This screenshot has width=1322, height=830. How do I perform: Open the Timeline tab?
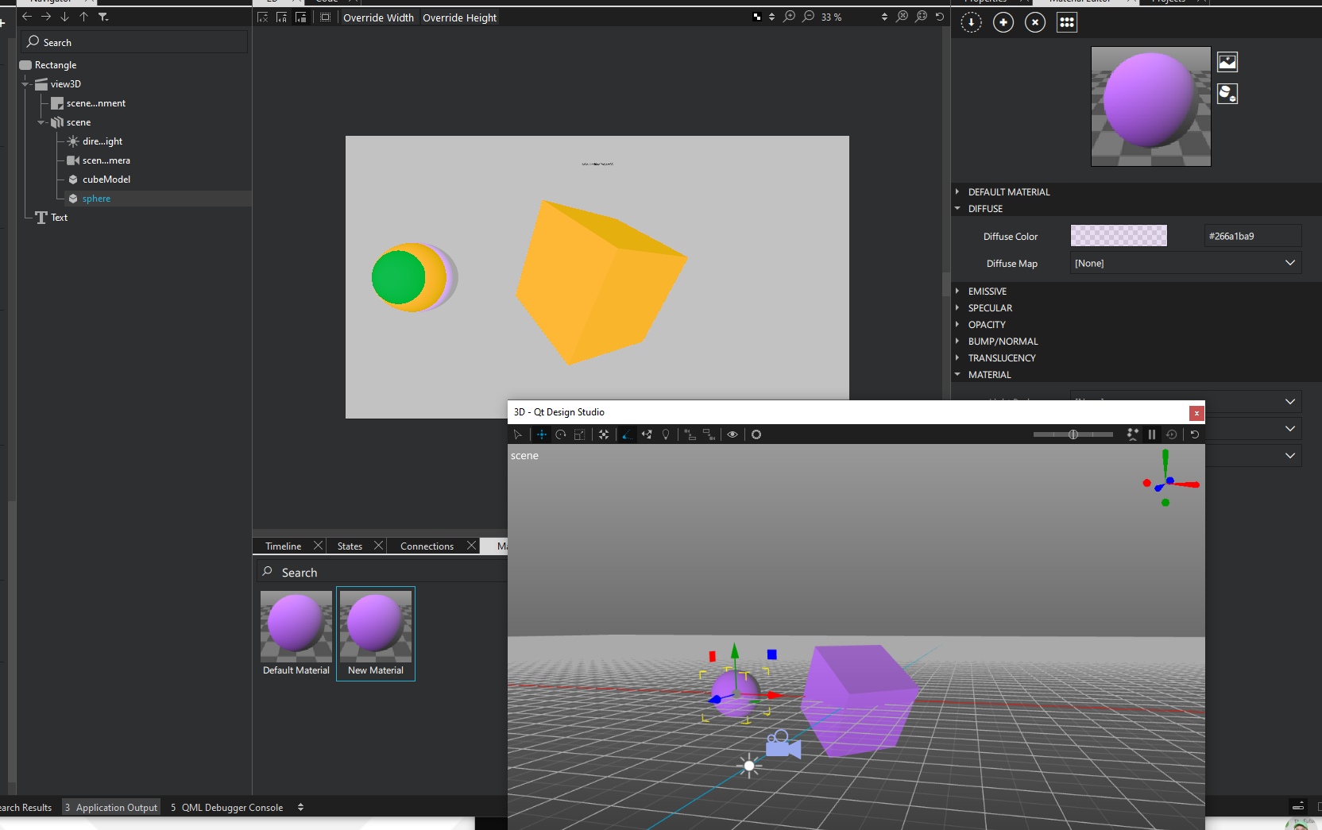click(x=283, y=546)
